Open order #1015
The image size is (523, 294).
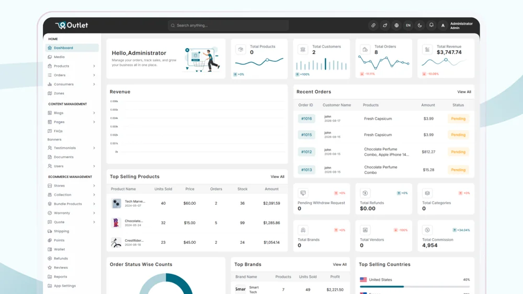[306, 135]
